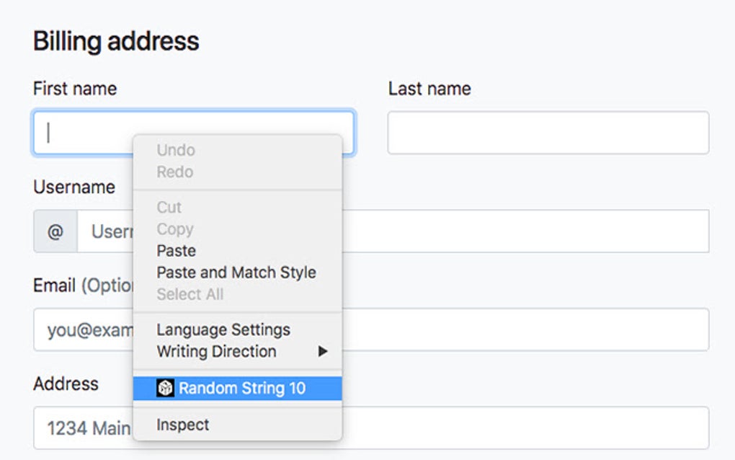Click the Username input field
Image resolution: width=735 pixels, height=460 pixels.
tap(526, 231)
